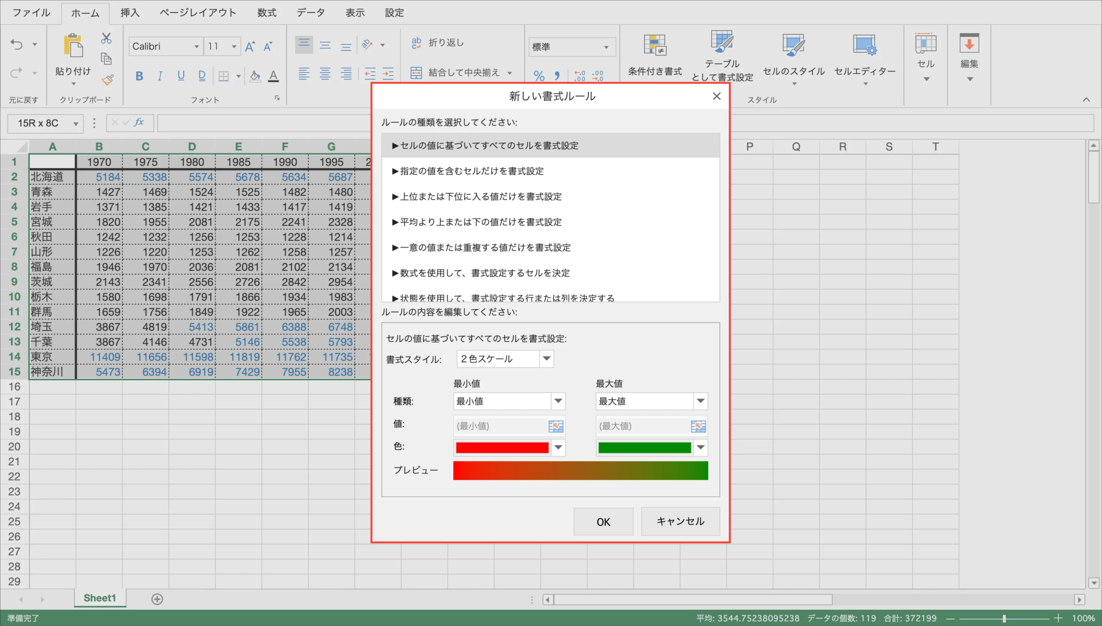Click the red minimum color swatch
This screenshot has height=626, width=1102.
(502, 448)
